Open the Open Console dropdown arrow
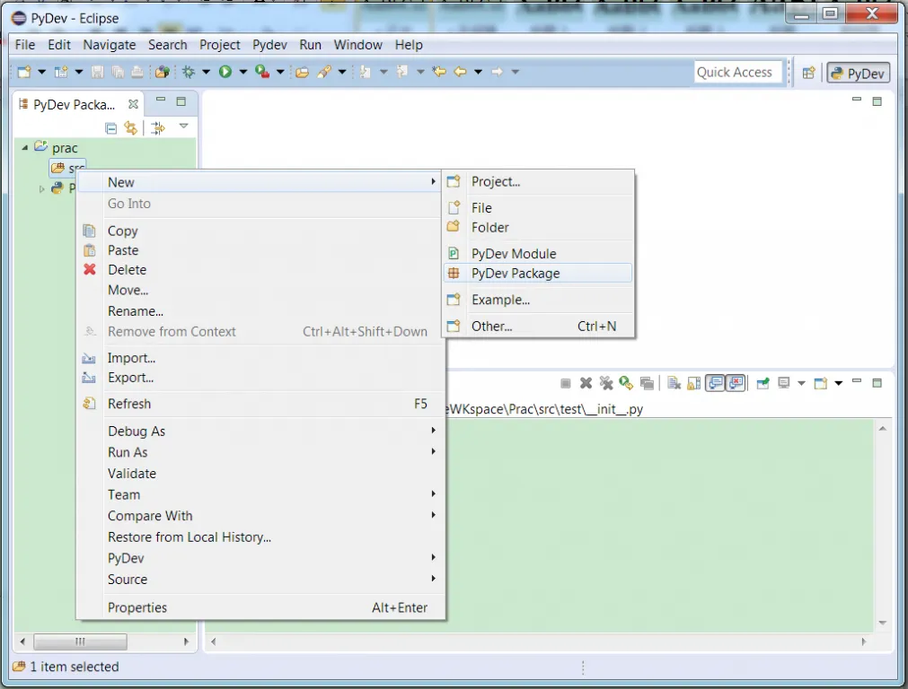Image resolution: width=908 pixels, height=689 pixels. tap(839, 383)
